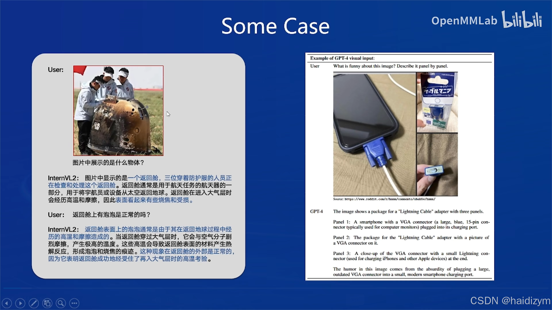Show all slides grid view
Screen dimensions: 552x310
coord(47,303)
